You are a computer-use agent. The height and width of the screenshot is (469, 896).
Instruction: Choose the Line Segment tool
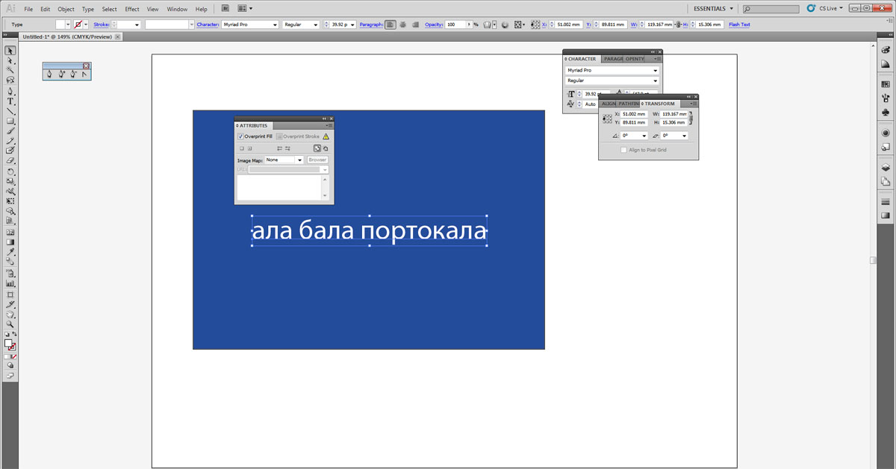point(10,111)
